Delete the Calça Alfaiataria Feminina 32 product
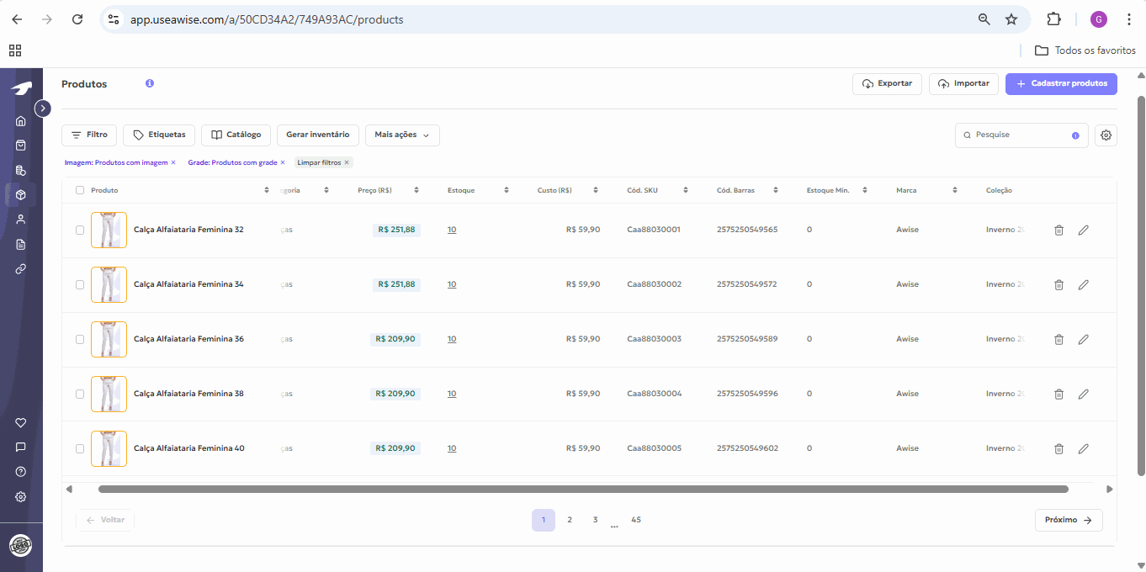 coord(1058,230)
